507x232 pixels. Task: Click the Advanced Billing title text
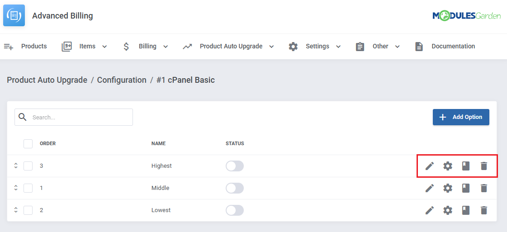pos(62,15)
